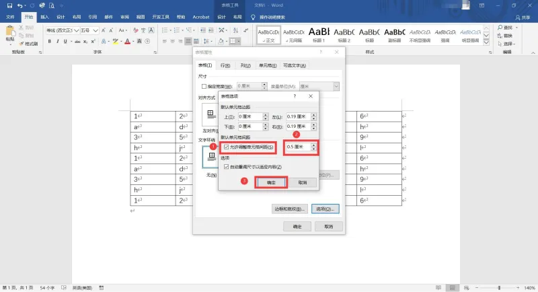Switch to the Row tab
Image resolution: width=538 pixels, height=292 pixels.
pyautogui.click(x=225, y=65)
